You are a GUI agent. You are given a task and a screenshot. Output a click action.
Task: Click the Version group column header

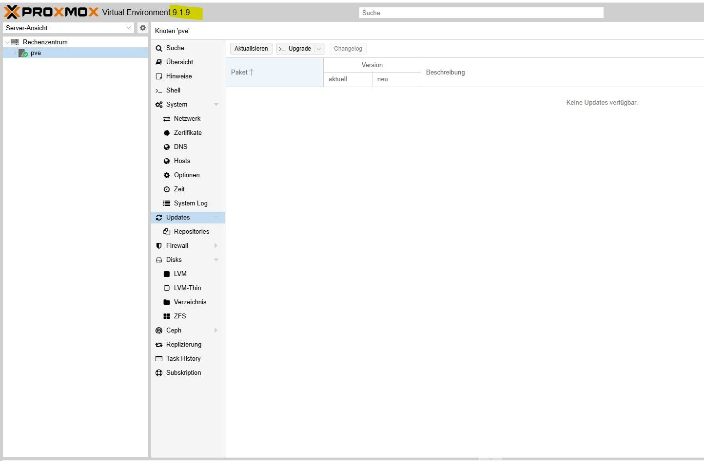click(372, 65)
